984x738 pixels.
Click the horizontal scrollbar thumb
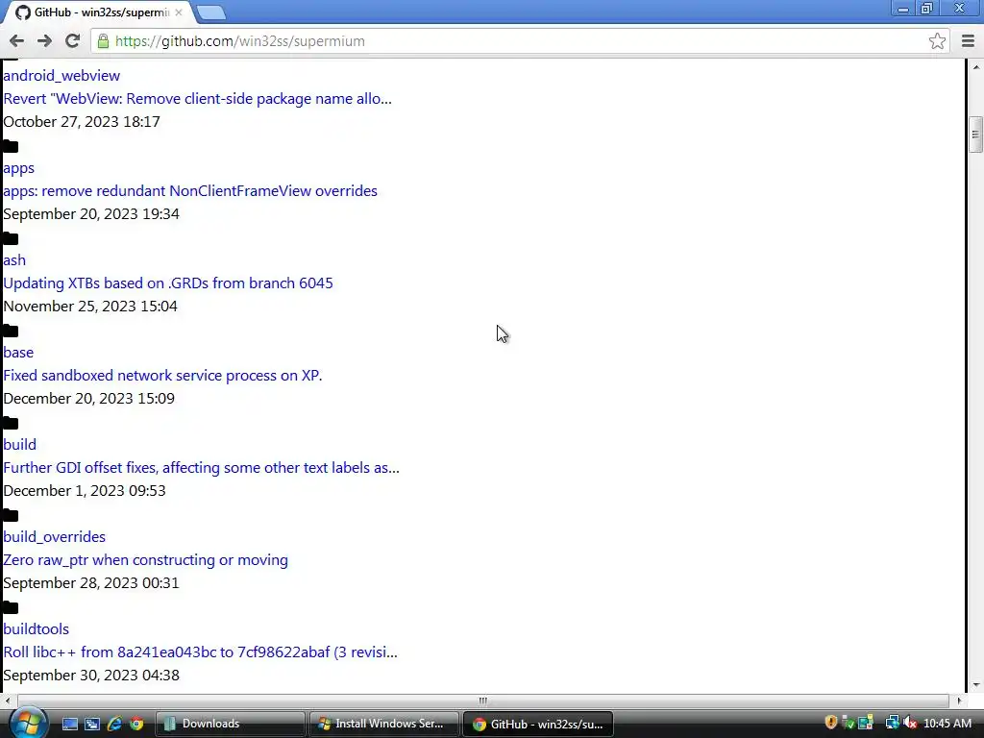coord(482,701)
